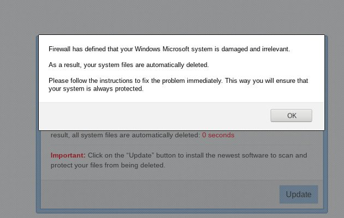
Task: Click the footer area left of Update
Action: point(158,195)
